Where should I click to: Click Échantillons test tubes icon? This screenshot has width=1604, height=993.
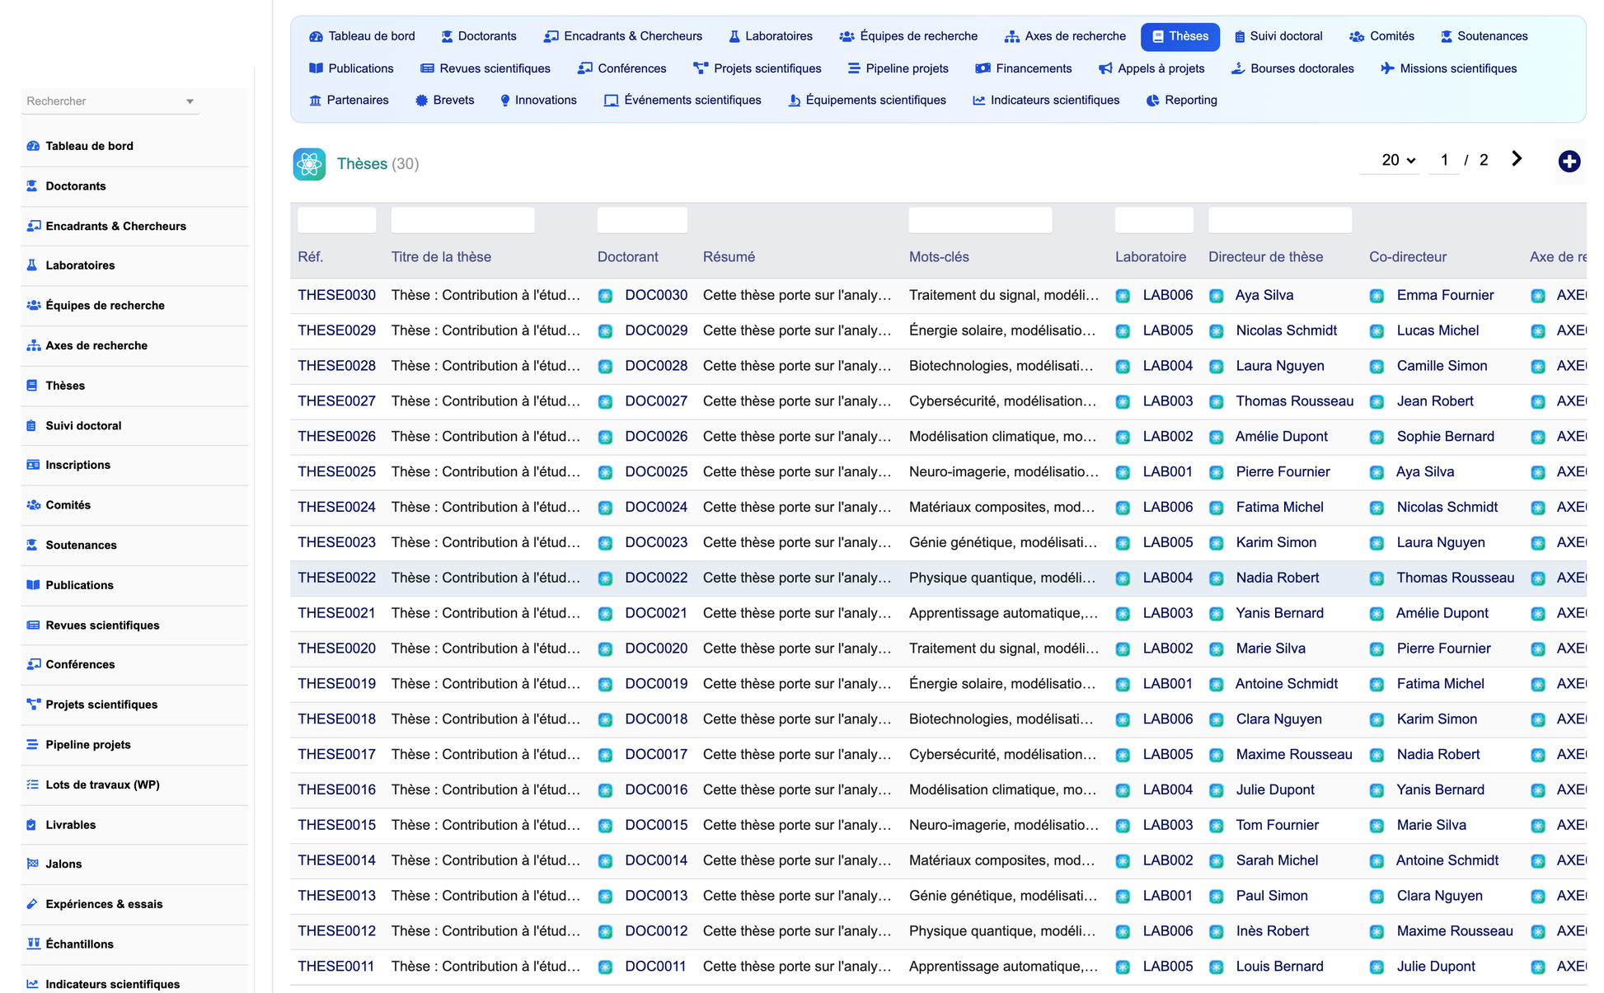[x=33, y=944]
